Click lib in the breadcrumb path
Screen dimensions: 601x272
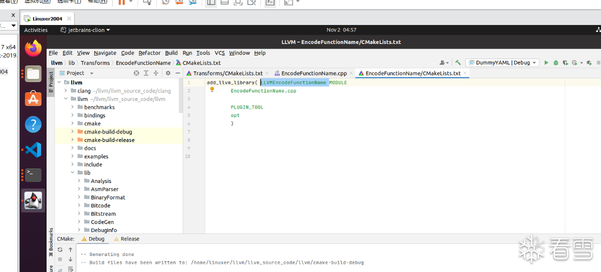coord(72,63)
